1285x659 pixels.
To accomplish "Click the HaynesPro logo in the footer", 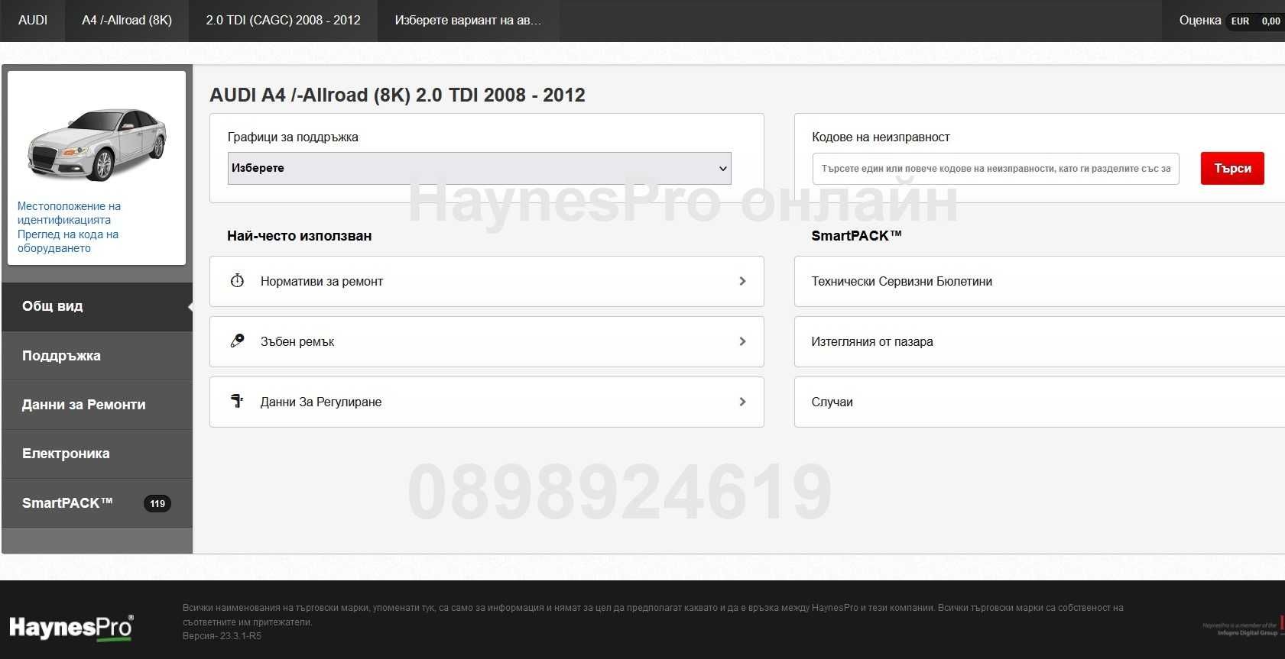I will tap(71, 628).
